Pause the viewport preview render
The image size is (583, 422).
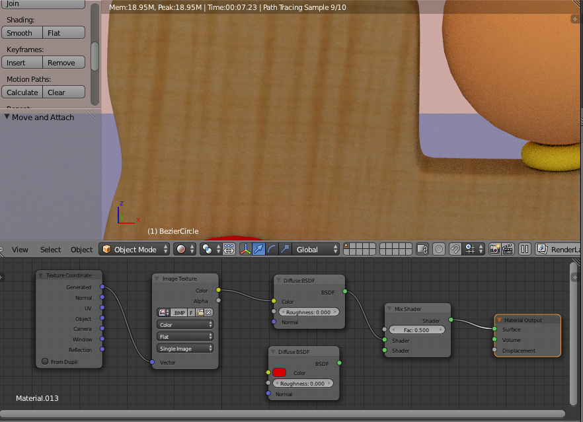click(x=525, y=249)
